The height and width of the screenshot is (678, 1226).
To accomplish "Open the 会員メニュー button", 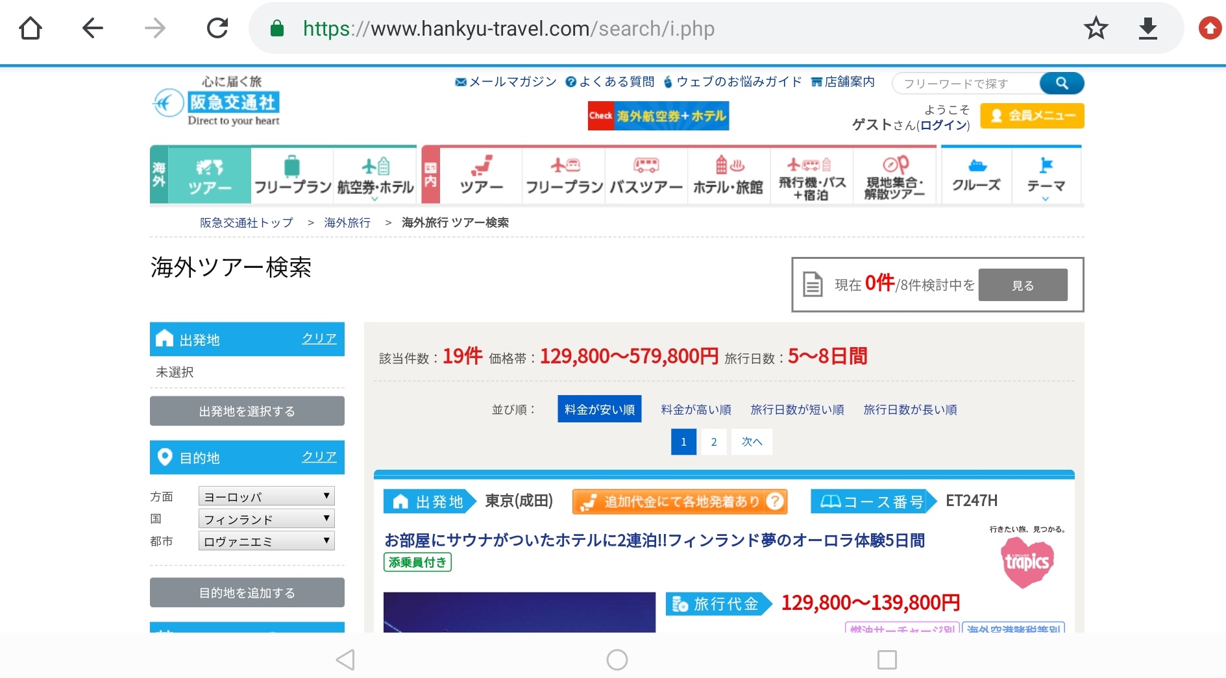I will pyautogui.click(x=1032, y=116).
